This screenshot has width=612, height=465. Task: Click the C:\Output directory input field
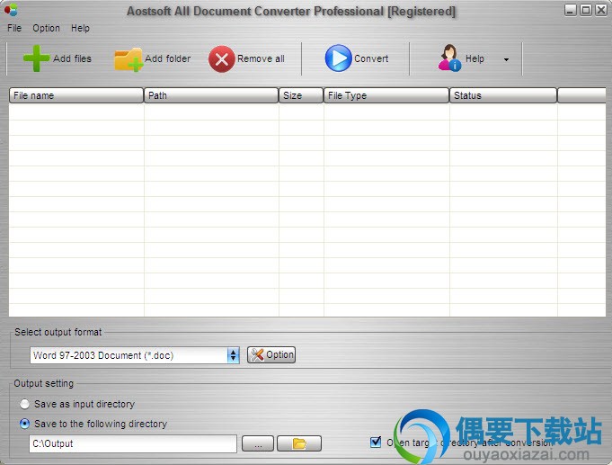click(133, 443)
